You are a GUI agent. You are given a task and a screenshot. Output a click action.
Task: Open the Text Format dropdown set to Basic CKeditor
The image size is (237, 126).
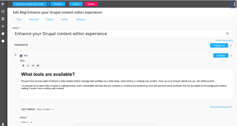click(45, 109)
